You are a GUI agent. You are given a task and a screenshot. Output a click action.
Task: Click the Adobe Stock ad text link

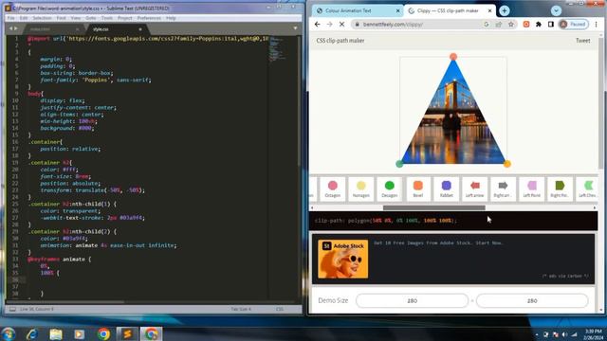tap(438, 243)
